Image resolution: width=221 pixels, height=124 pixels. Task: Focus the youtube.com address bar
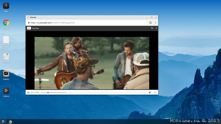(87, 23)
